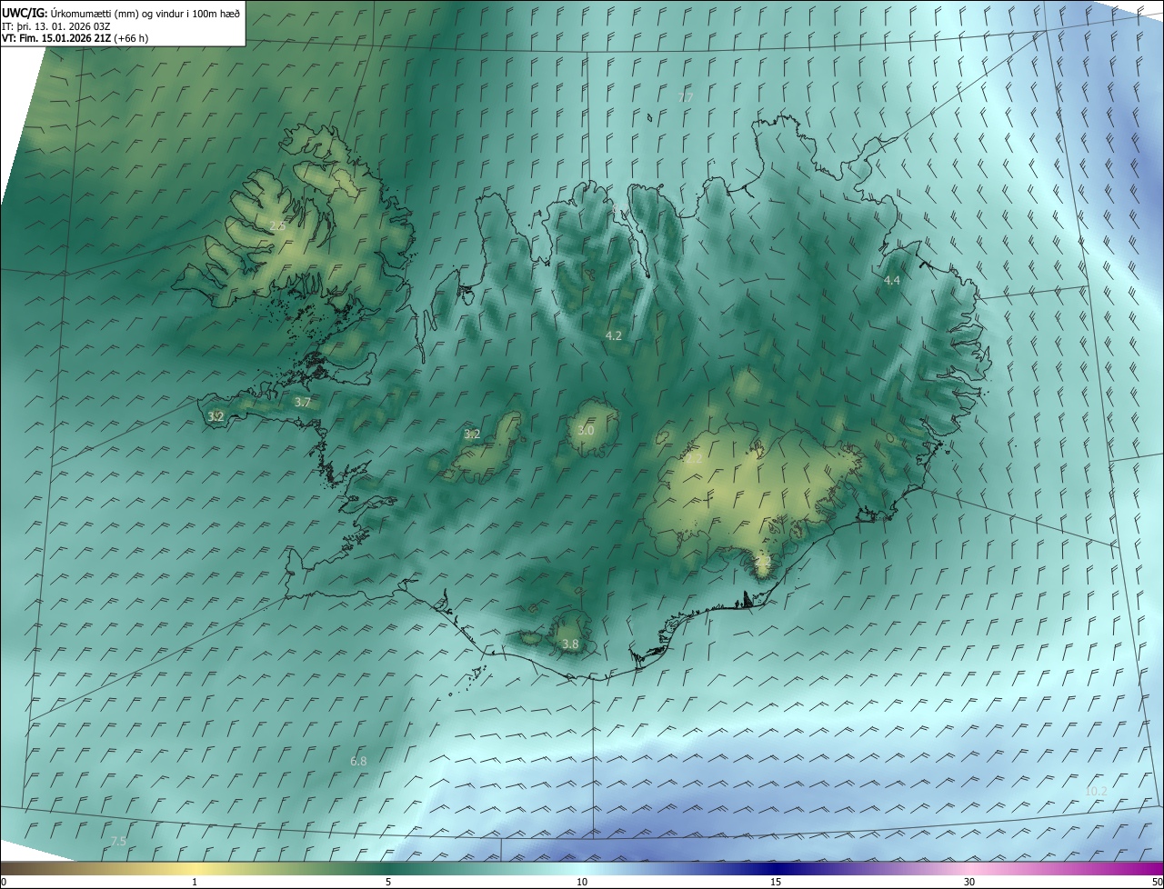Screen dimensions: 1164x889
Task: Click the 7.7 value label on the map
Action: pyautogui.click(x=686, y=96)
